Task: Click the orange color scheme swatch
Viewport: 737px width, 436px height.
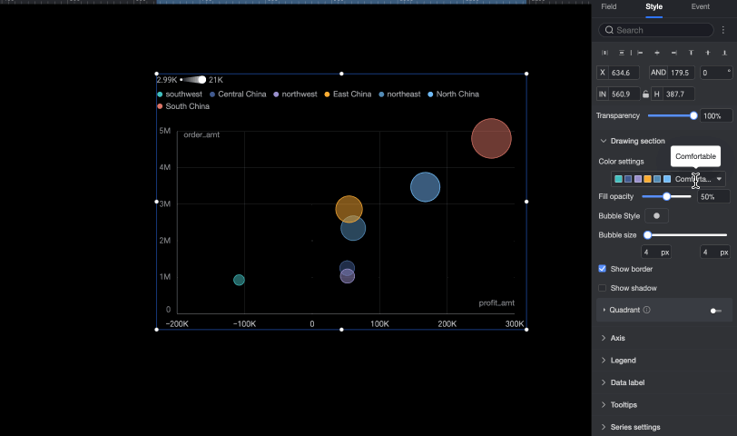Action: click(647, 179)
